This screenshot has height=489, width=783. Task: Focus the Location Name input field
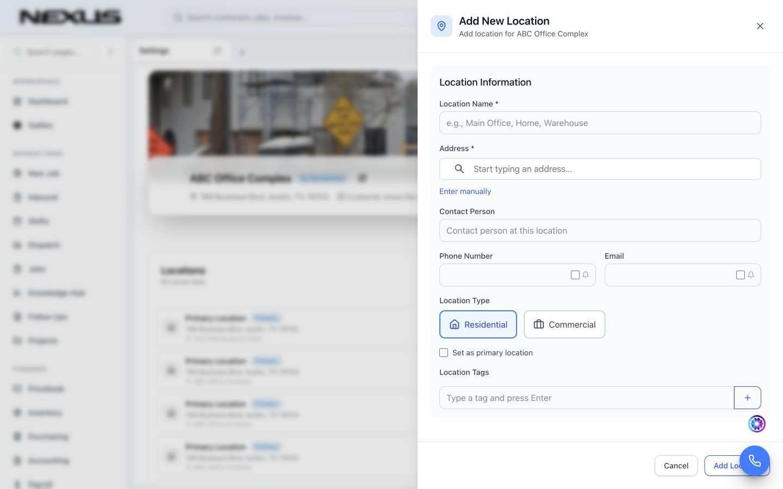pos(600,123)
